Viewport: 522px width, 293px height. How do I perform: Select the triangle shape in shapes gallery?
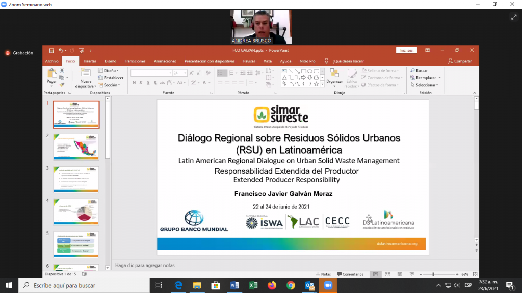[x=284, y=77]
